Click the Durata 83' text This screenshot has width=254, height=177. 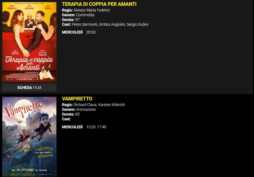71,114
